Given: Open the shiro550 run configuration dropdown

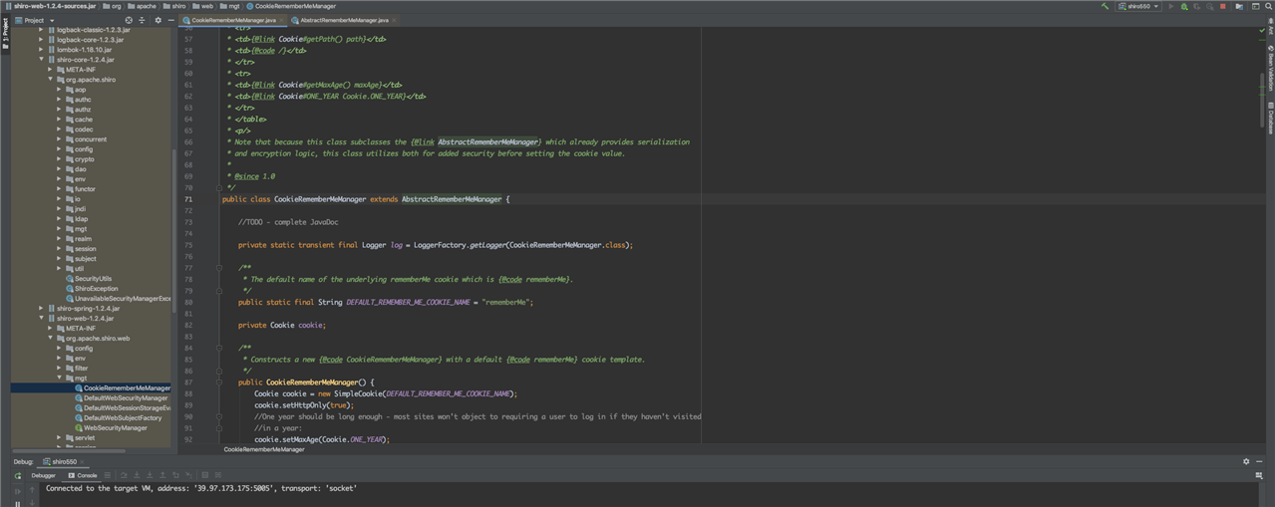Looking at the screenshot, I should pyautogui.click(x=1138, y=6).
